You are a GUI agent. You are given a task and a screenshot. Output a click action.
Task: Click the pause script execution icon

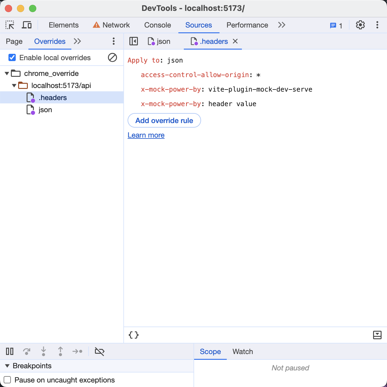[9, 351]
